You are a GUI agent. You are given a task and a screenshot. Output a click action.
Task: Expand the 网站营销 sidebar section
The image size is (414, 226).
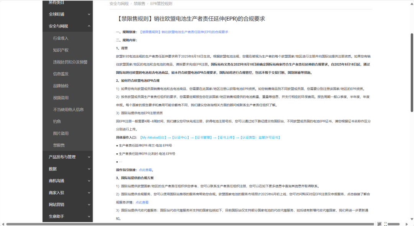[x=67, y=205]
